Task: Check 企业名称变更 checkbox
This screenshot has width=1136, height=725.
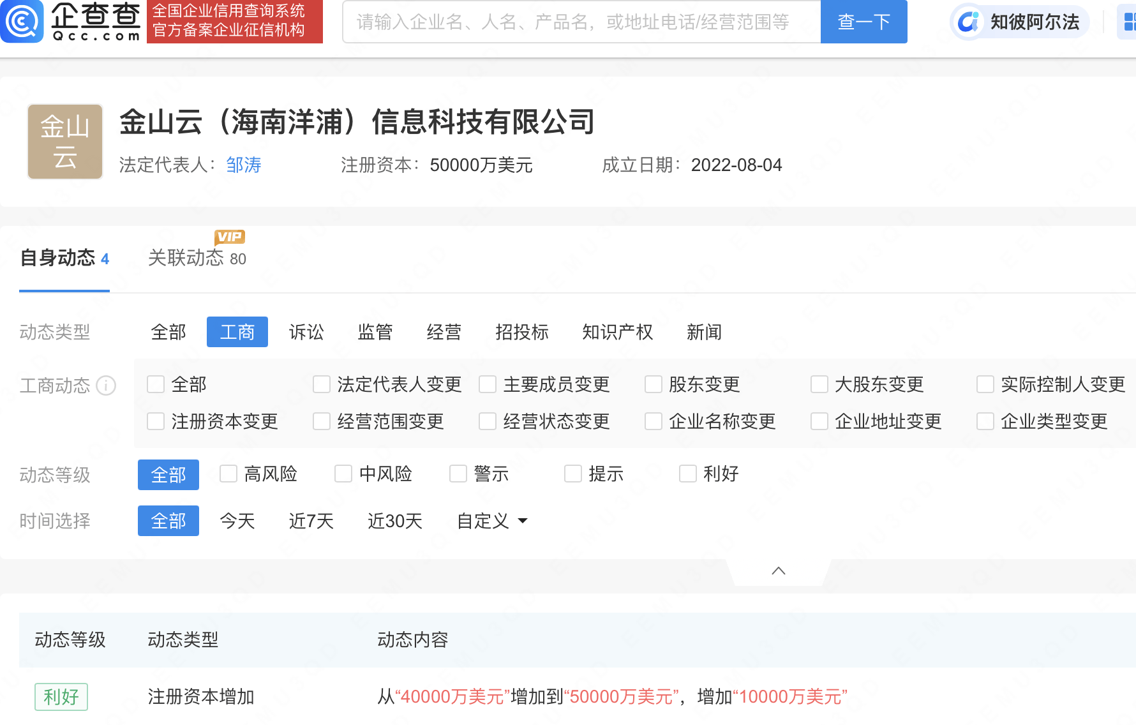Action: coord(654,421)
